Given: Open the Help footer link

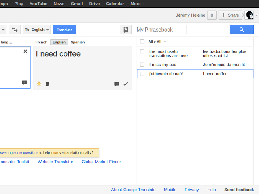Looking at the screenshot, I should pyautogui.click(x=212, y=190).
